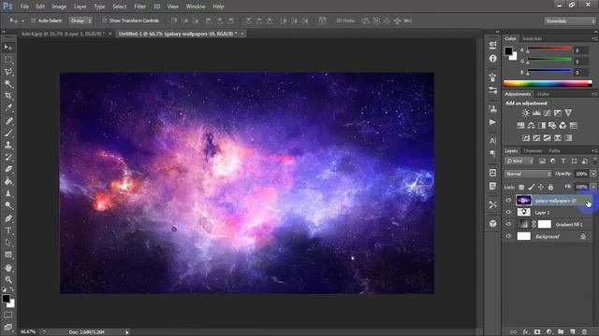Select the Pen tool

tap(8, 218)
